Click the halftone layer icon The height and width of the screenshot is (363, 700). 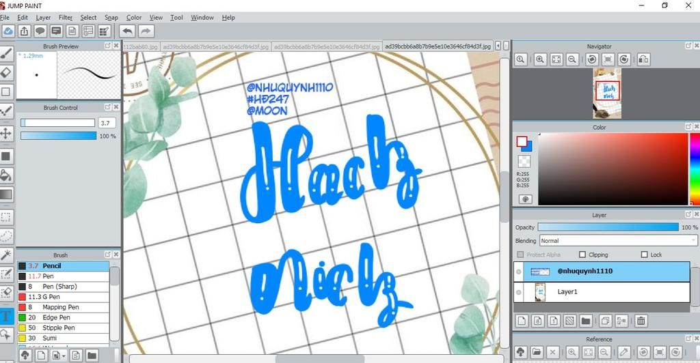click(569, 321)
